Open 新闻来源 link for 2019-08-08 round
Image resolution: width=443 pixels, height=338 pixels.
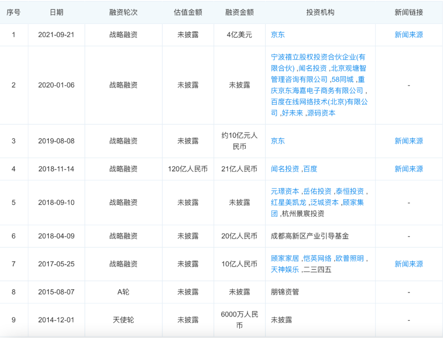[409, 141]
